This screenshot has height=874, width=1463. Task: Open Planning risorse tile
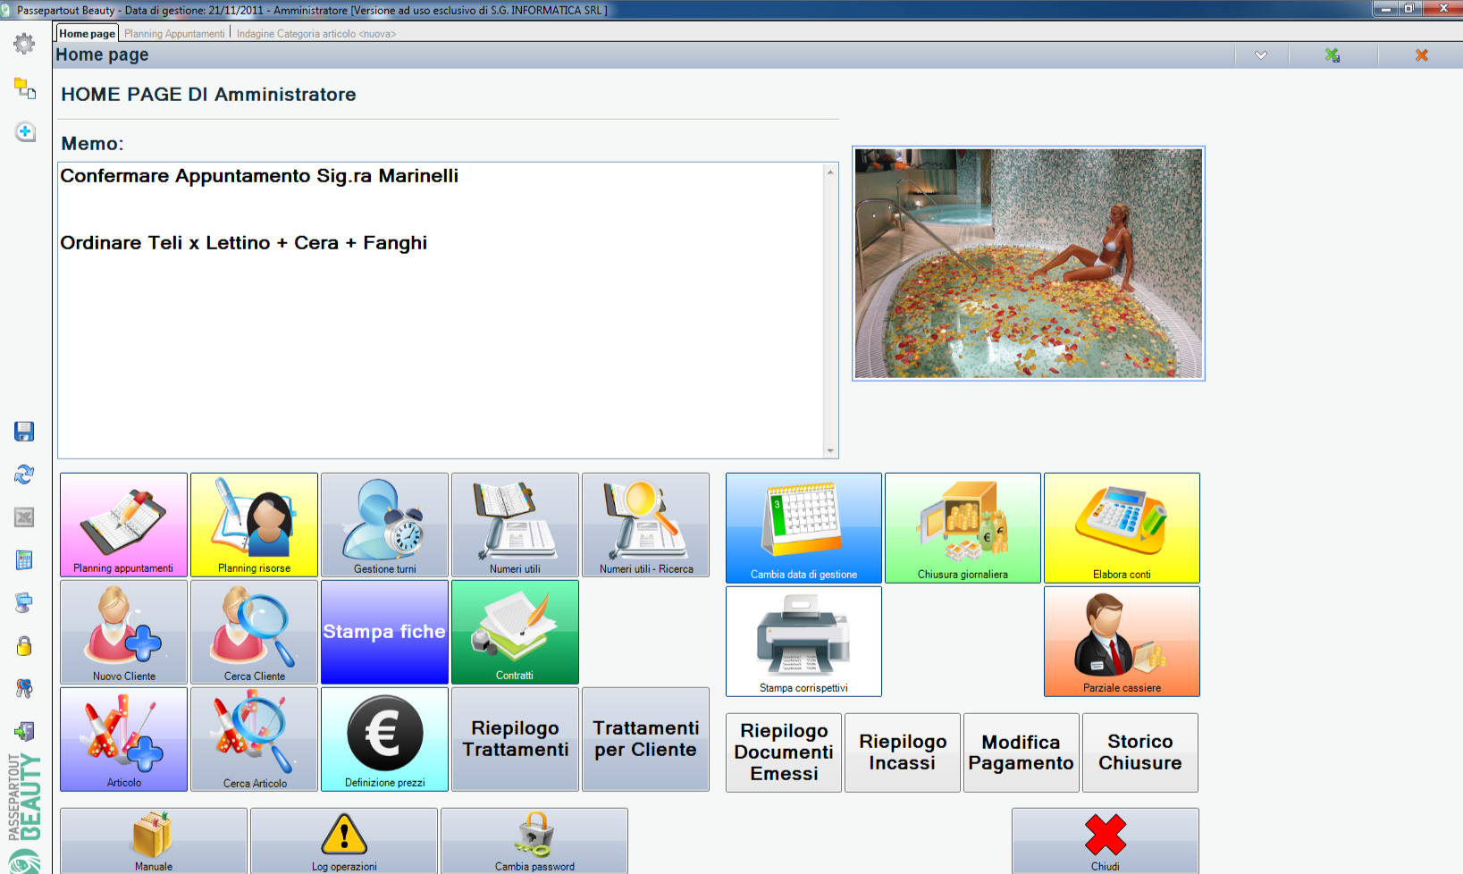(x=254, y=525)
